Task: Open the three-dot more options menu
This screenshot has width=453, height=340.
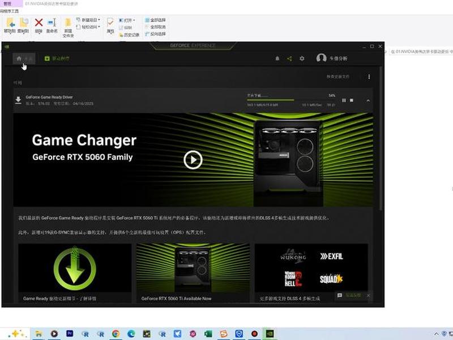Action: pyautogui.click(x=369, y=76)
